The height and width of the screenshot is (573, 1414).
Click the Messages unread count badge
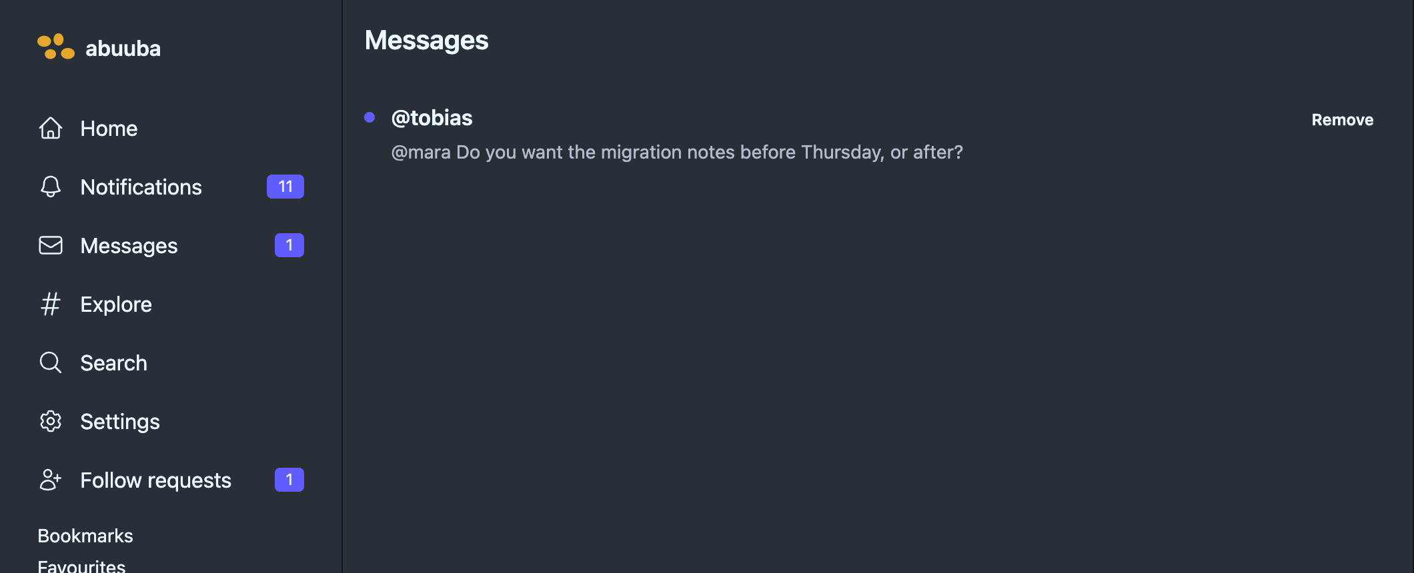289,245
